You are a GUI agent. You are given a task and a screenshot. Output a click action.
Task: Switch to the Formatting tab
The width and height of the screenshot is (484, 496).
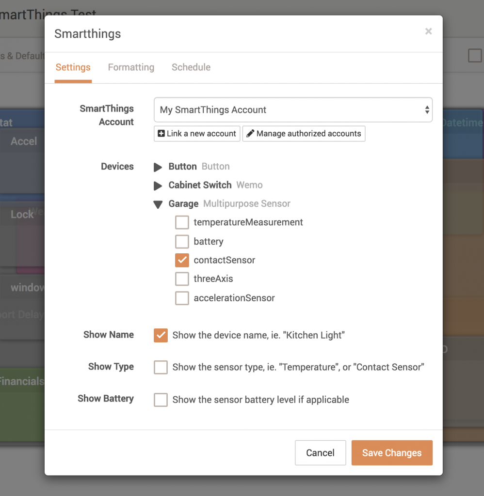pyautogui.click(x=131, y=67)
